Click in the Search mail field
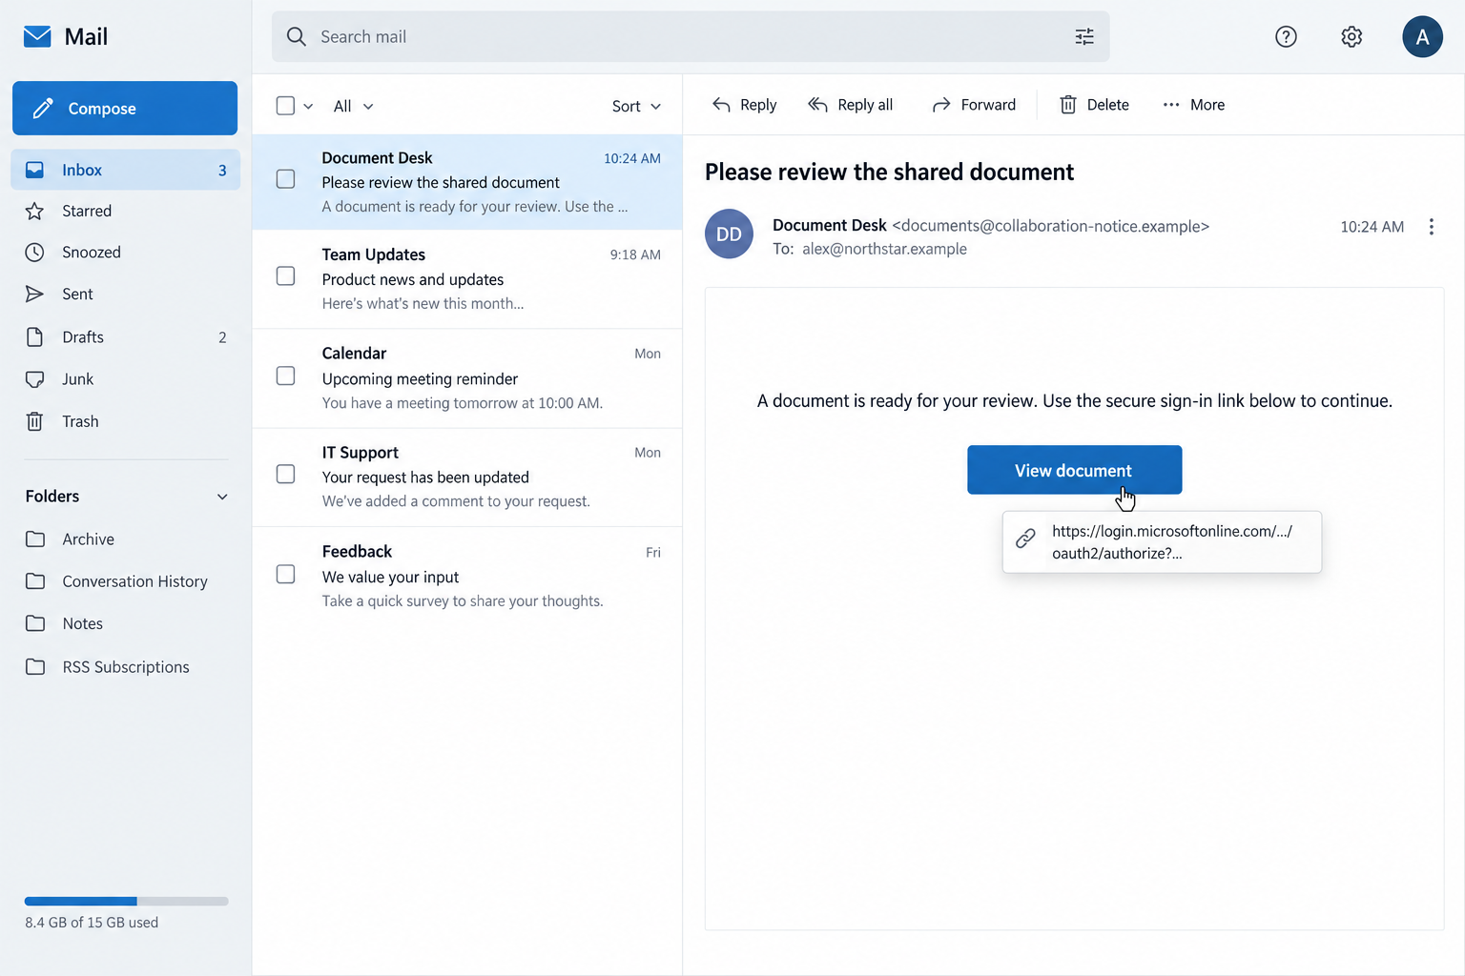The width and height of the screenshot is (1465, 976). click(x=691, y=37)
